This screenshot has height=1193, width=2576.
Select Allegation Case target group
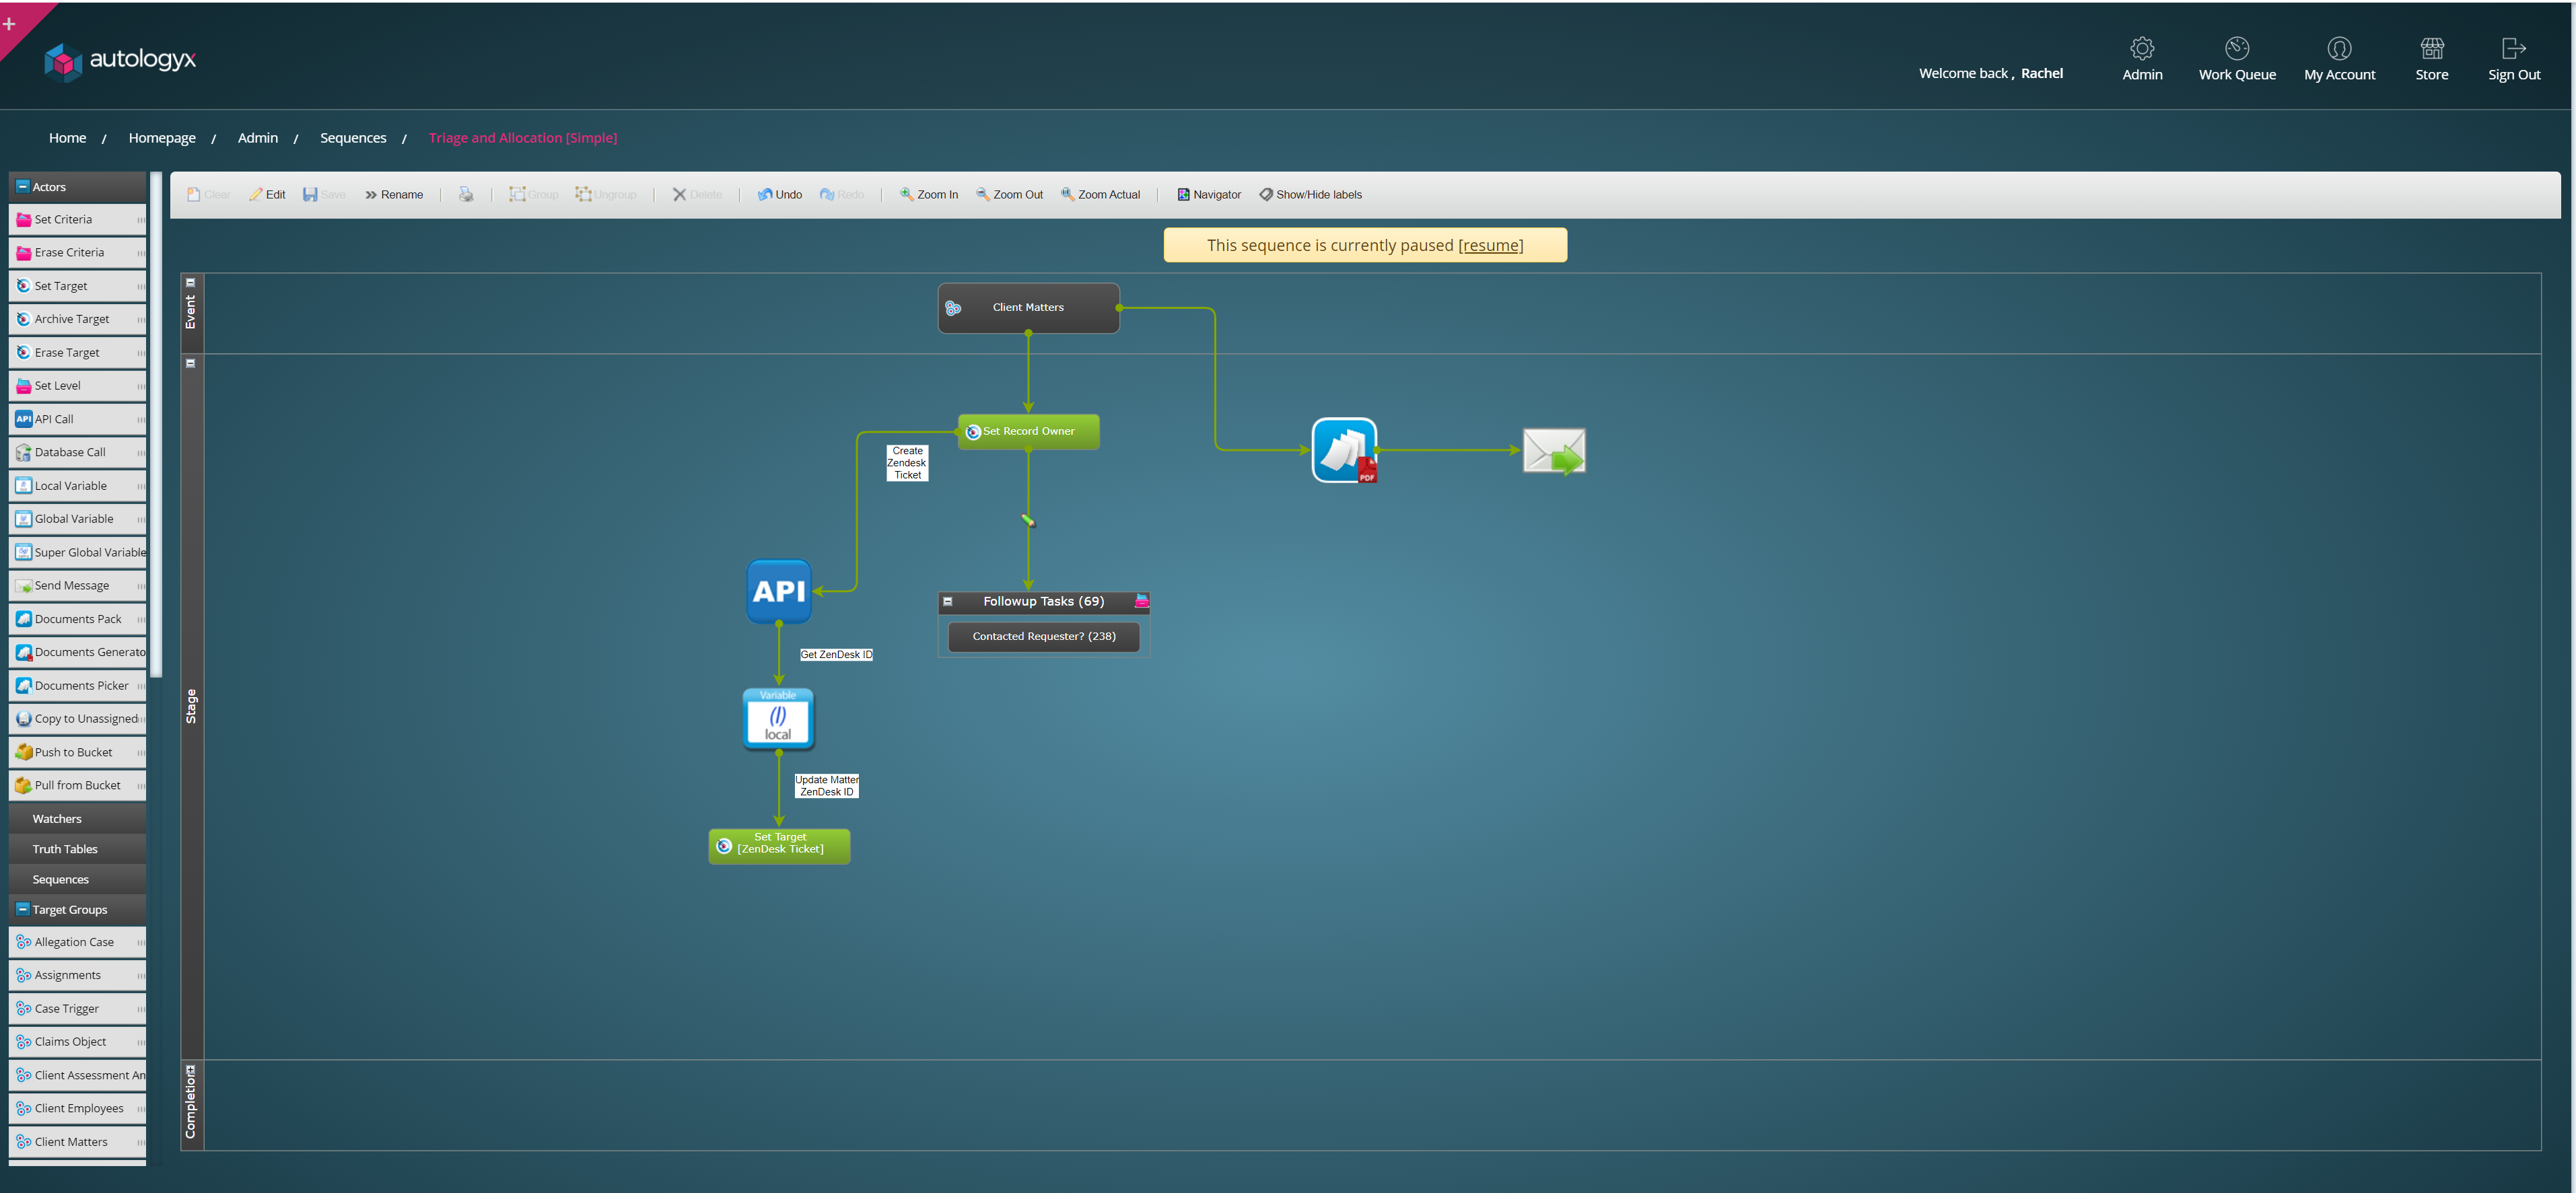coord(77,942)
